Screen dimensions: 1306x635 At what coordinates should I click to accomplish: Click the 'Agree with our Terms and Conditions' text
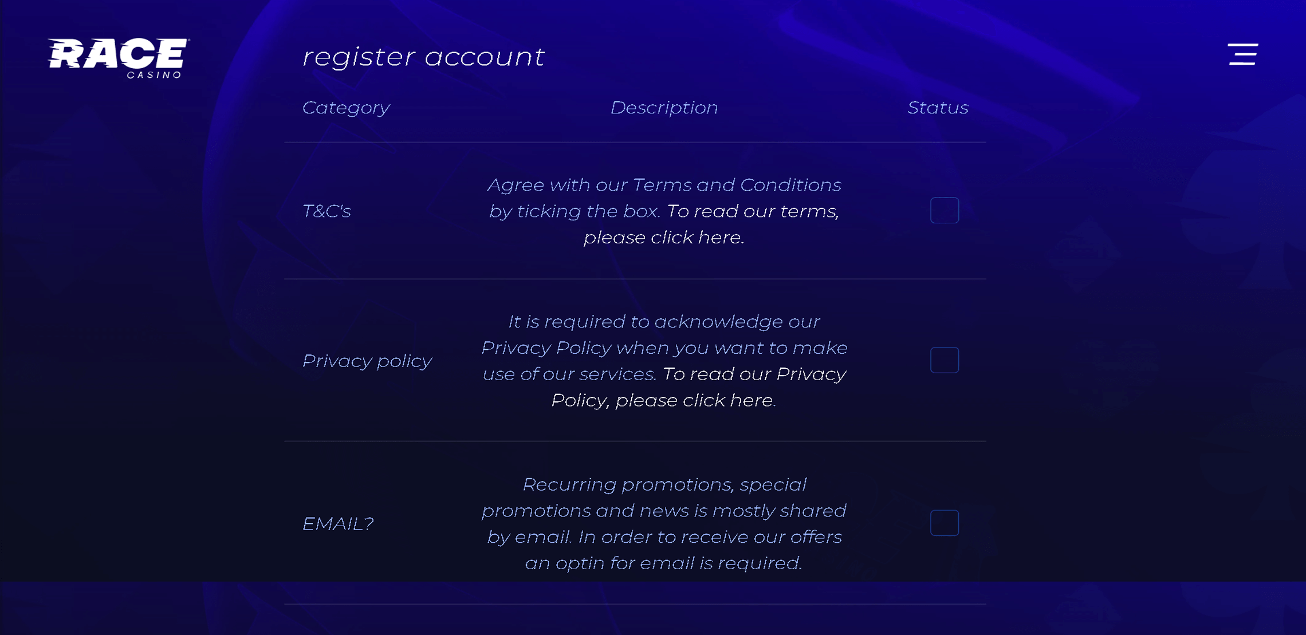[x=664, y=185]
